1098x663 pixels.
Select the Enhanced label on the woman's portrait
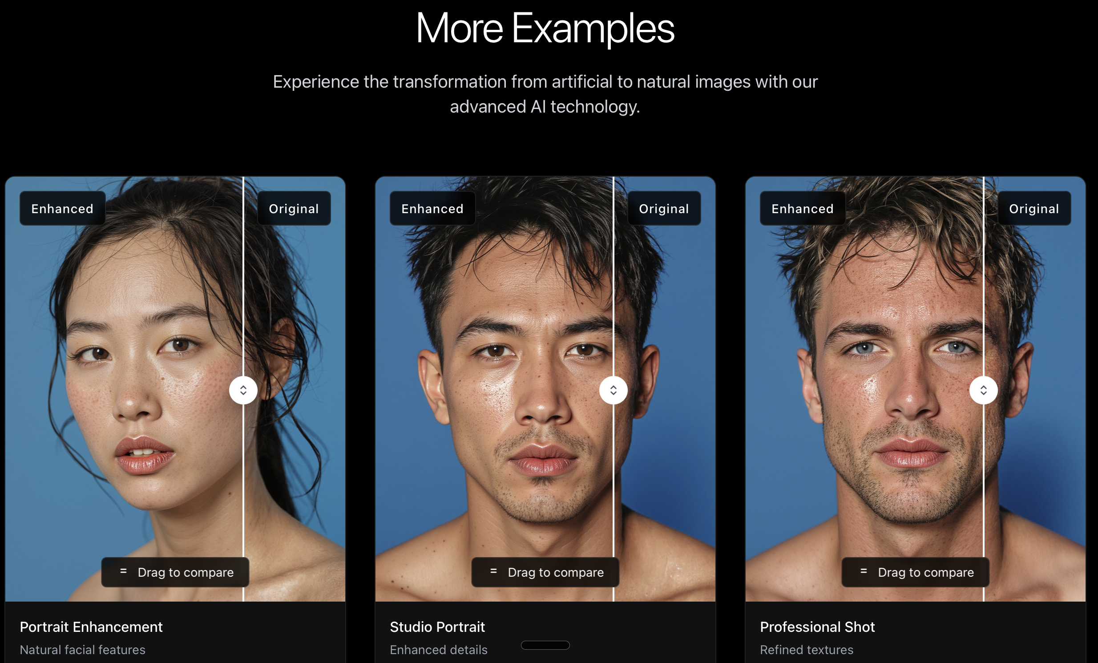click(x=62, y=209)
